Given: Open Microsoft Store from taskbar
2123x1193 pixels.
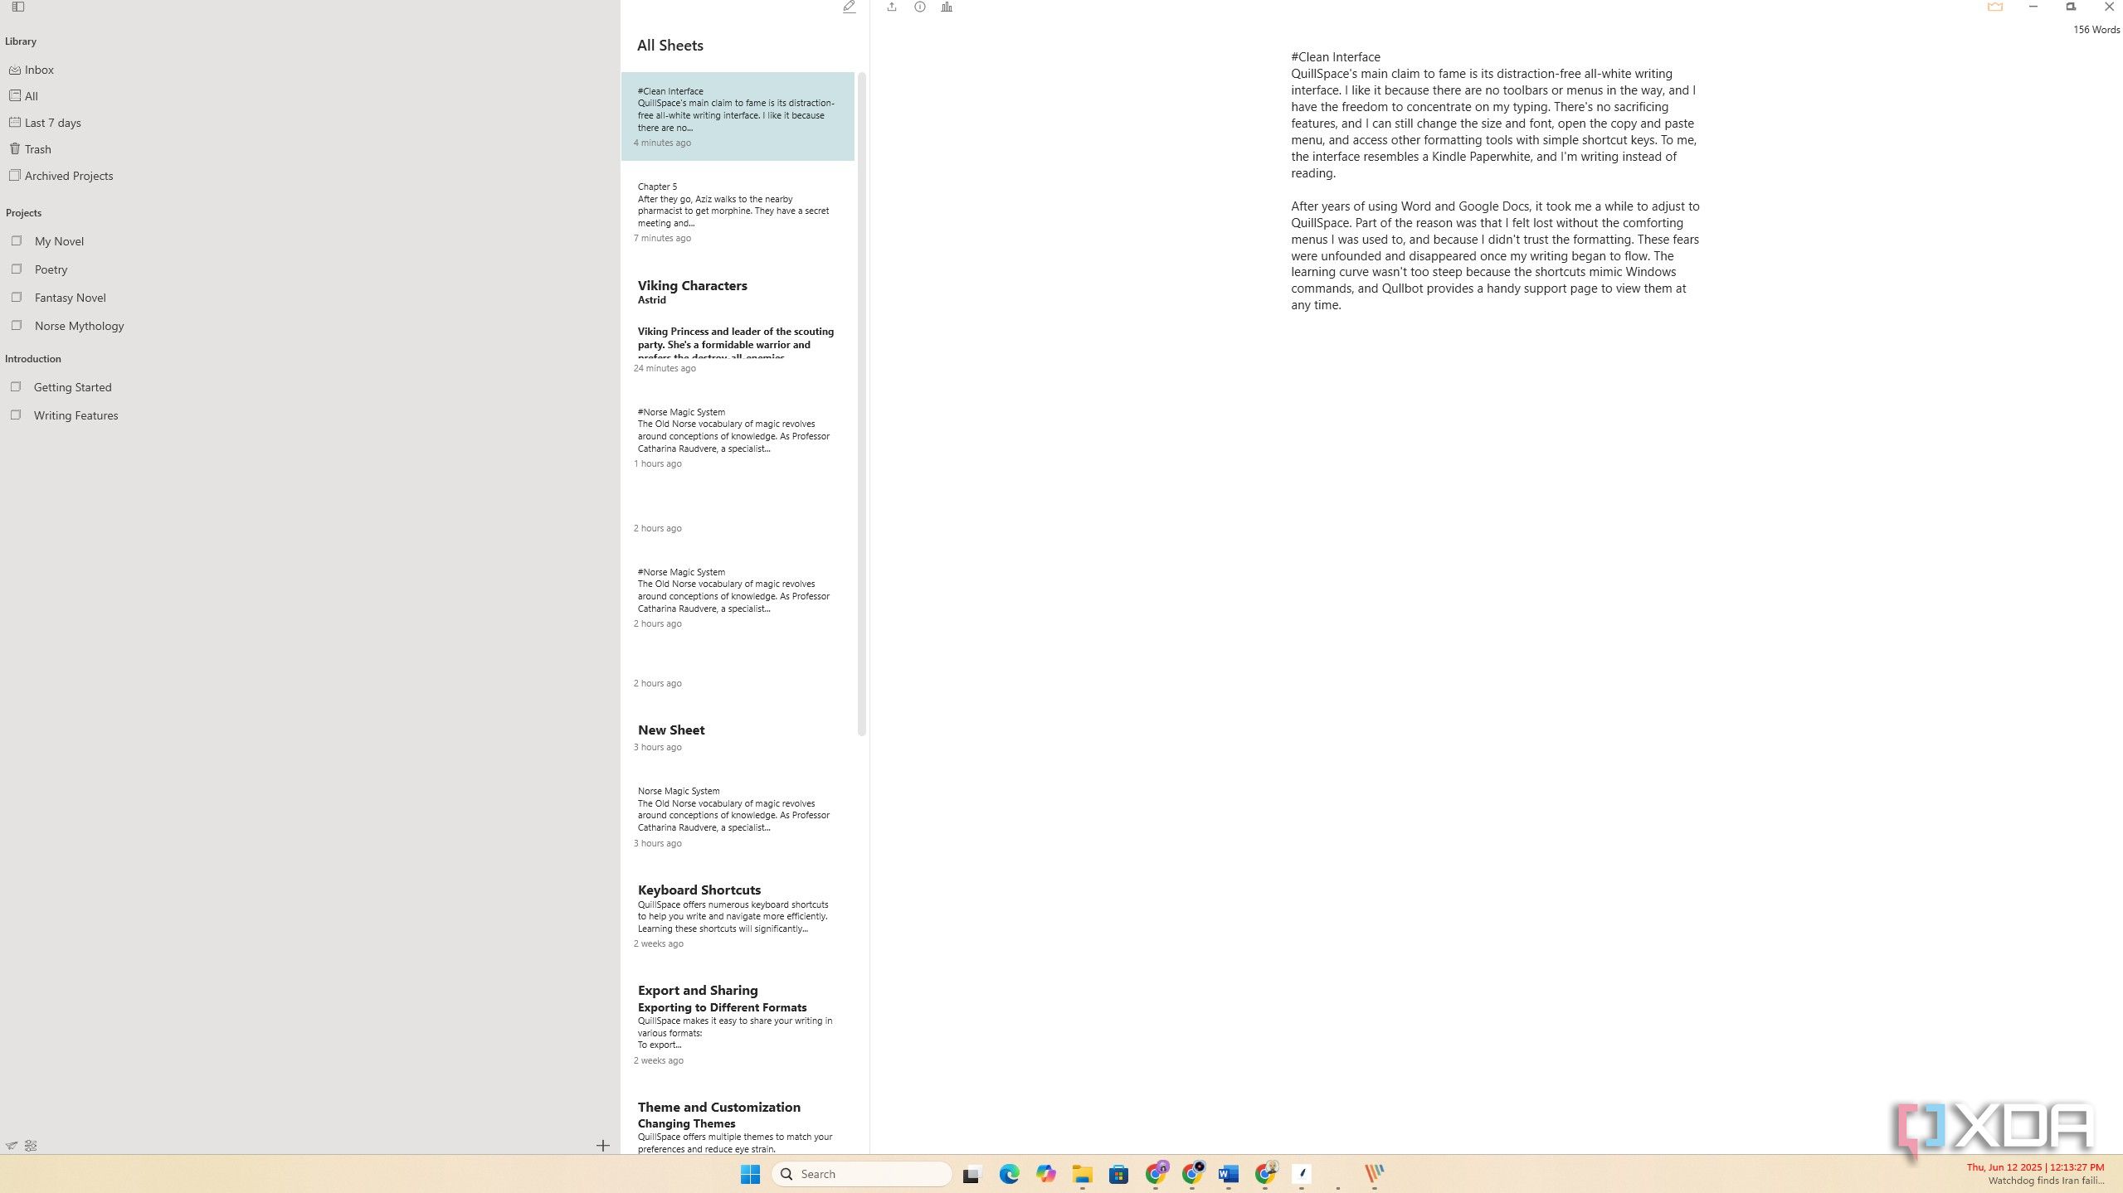Looking at the screenshot, I should [x=1118, y=1173].
